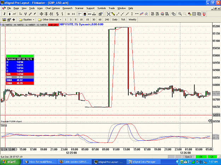The height and width of the screenshot is (165, 221).
Task: Switch to Inbox taskbar item
Action: [40, 162]
